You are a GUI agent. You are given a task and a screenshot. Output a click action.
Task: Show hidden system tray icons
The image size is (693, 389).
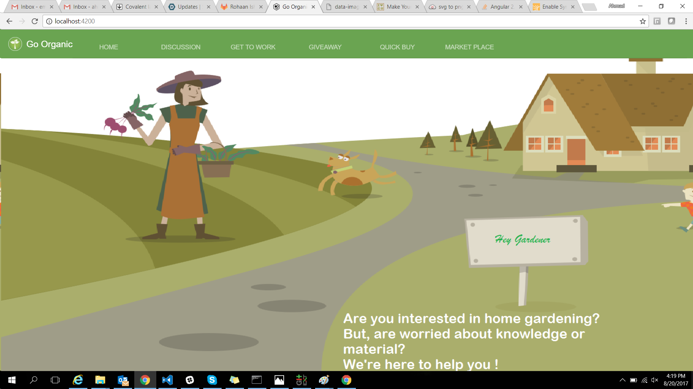pos(622,380)
